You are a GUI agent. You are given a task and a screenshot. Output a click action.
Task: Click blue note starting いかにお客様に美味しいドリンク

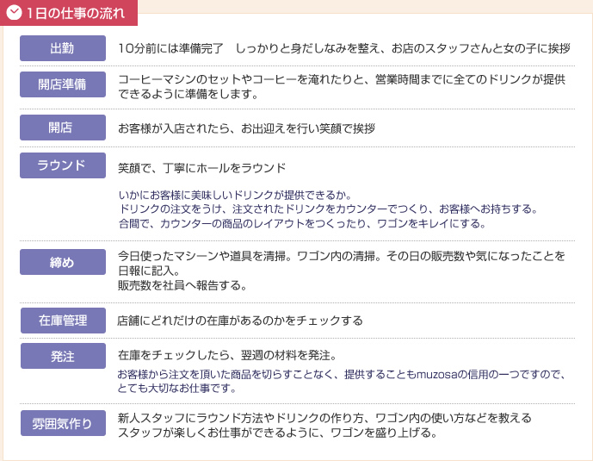click(235, 196)
